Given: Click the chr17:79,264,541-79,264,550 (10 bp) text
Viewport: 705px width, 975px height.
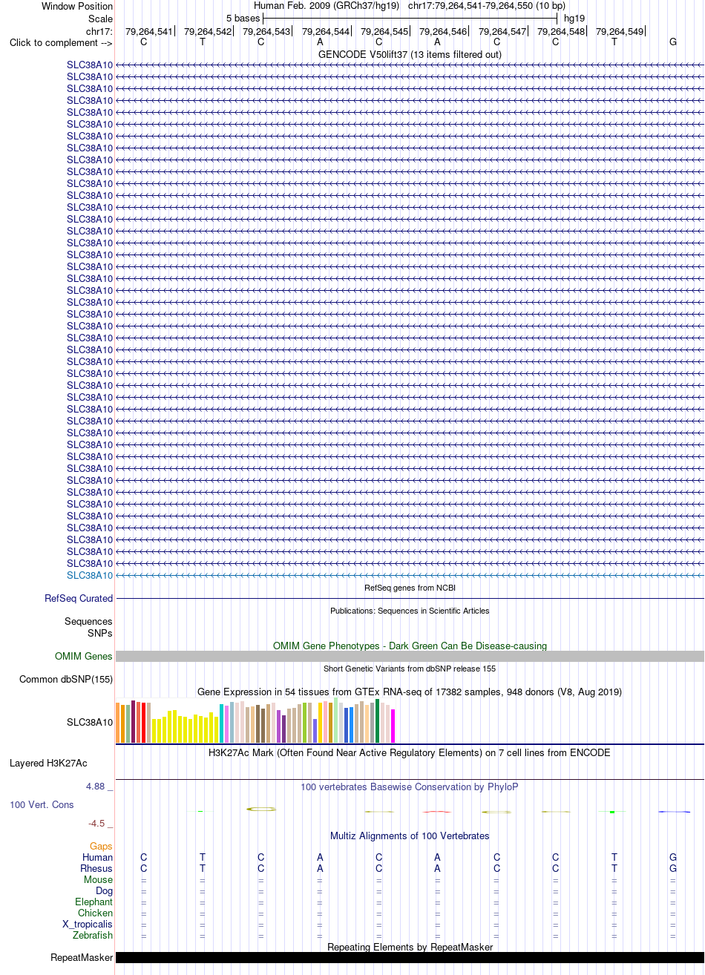Looking at the screenshot, I should [486, 6].
